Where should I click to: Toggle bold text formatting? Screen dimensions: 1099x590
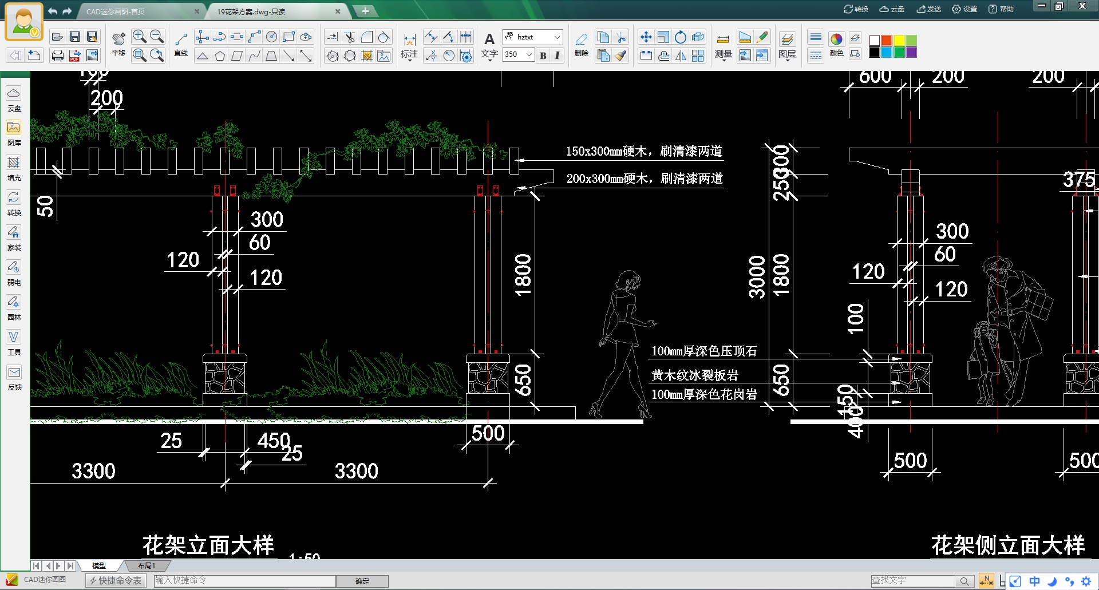point(543,55)
